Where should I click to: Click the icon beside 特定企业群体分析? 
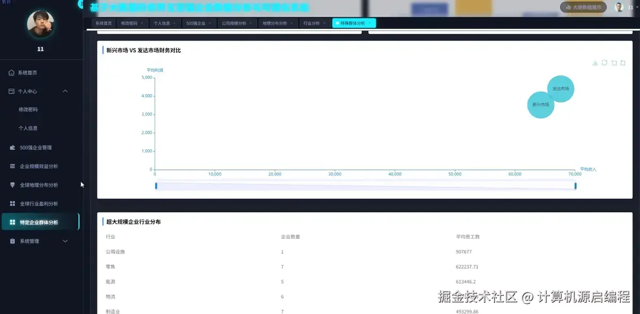pos(13,222)
